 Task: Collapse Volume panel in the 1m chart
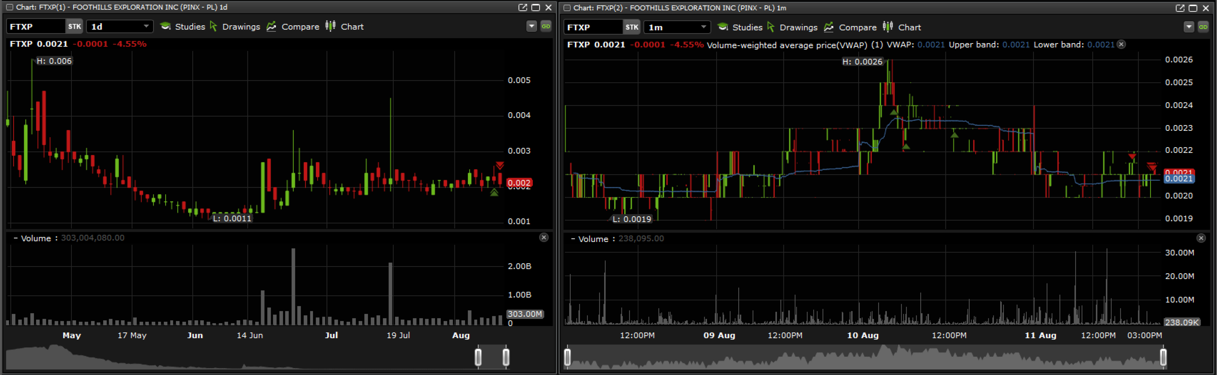tap(573, 239)
